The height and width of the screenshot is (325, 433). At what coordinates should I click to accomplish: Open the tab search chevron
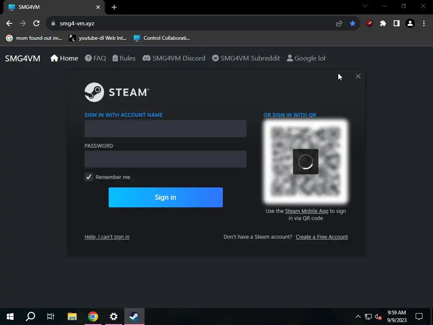(365, 6)
